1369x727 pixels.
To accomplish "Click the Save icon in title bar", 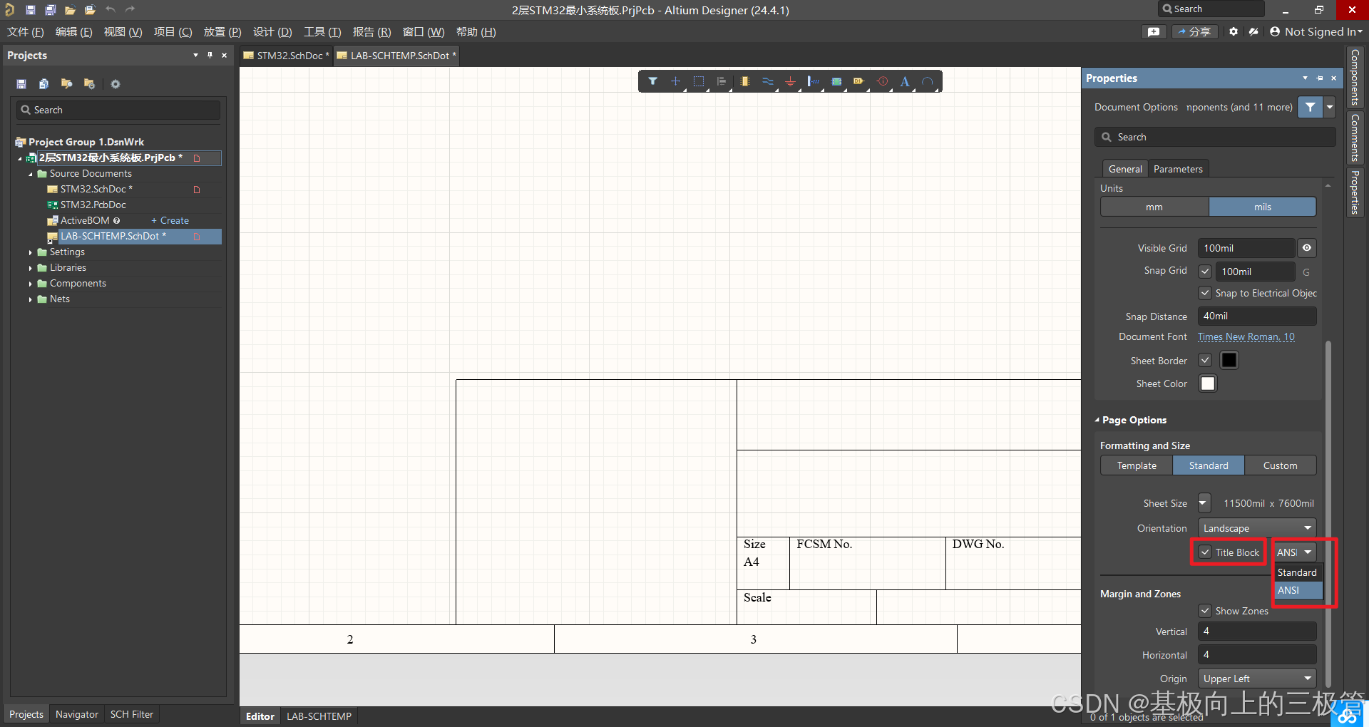I will (x=30, y=10).
